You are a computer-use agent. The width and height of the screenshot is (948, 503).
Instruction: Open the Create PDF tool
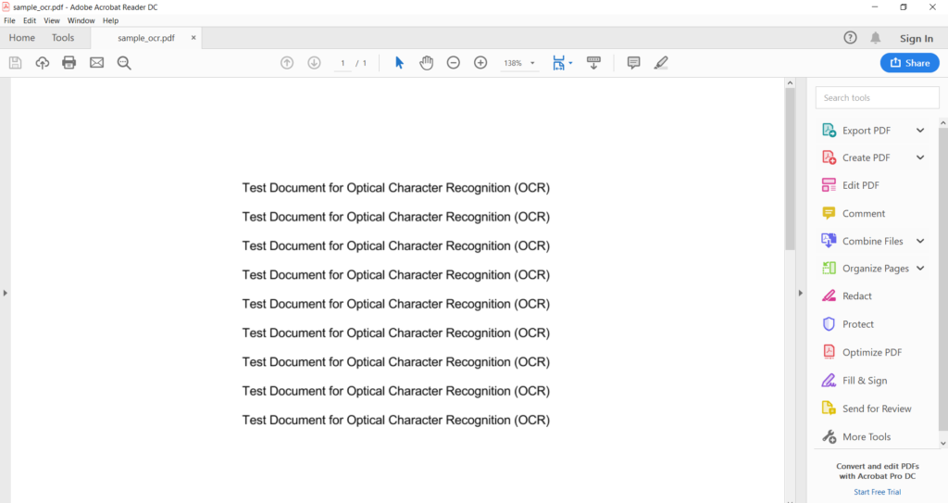pyautogui.click(x=866, y=157)
